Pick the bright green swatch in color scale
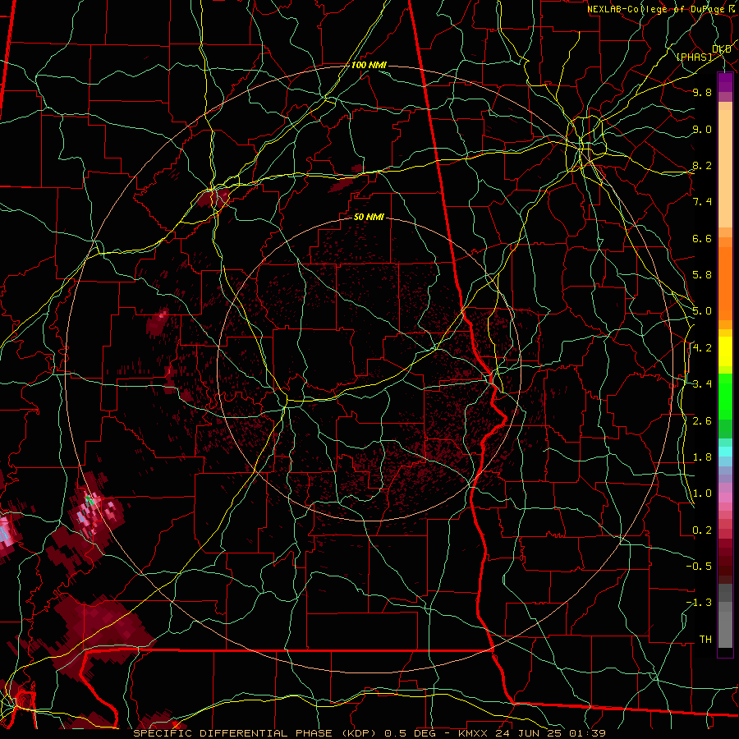The width and height of the screenshot is (739, 739). tap(725, 396)
